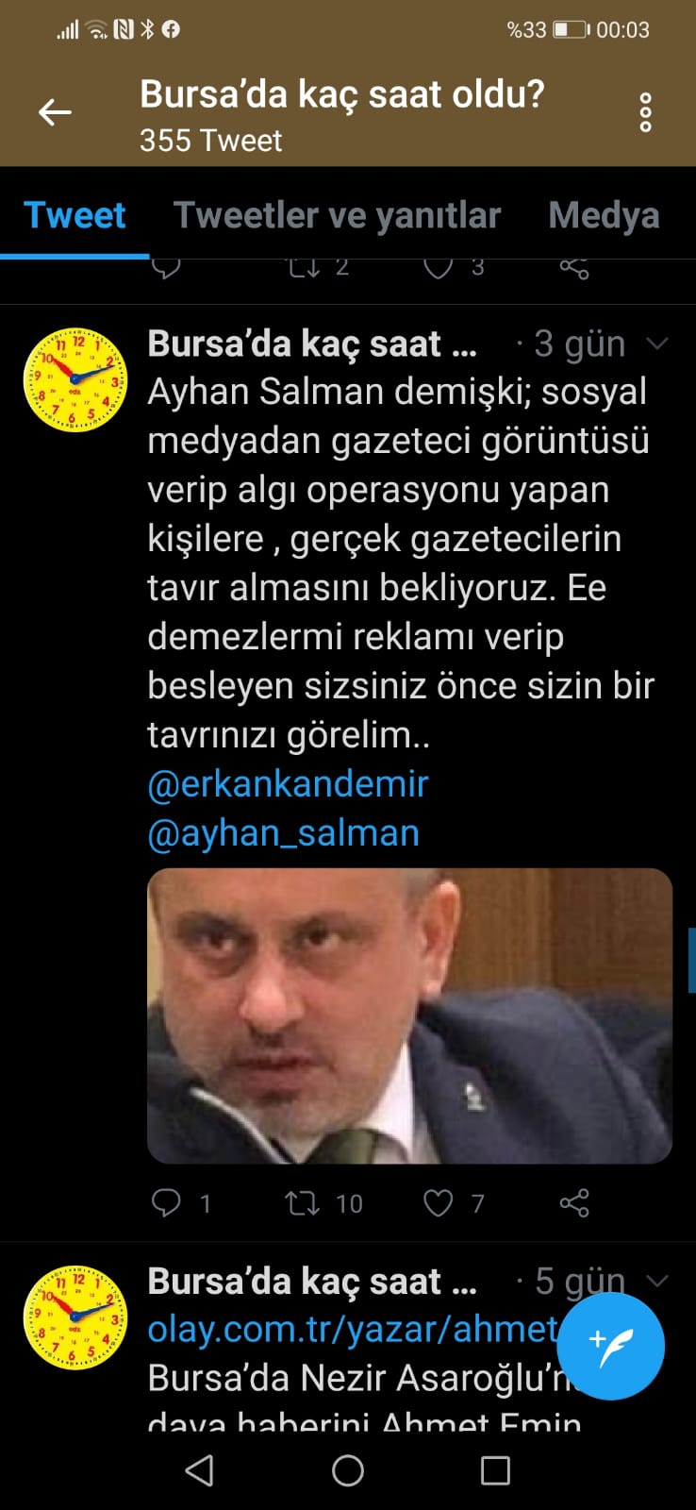Open the three-dot overflow menu
The image size is (696, 1510).
[x=645, y=112]
